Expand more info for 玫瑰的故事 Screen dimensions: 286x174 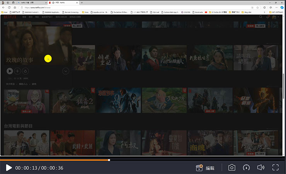click(65, 71)
